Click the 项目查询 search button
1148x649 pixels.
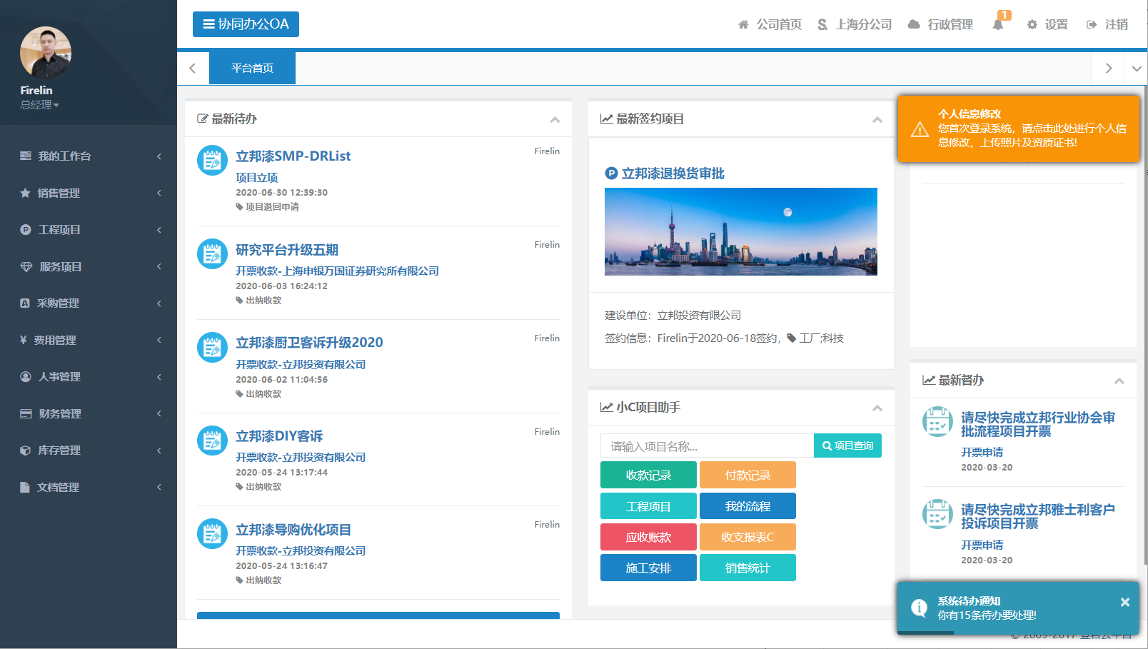click(x=847, y=446)
